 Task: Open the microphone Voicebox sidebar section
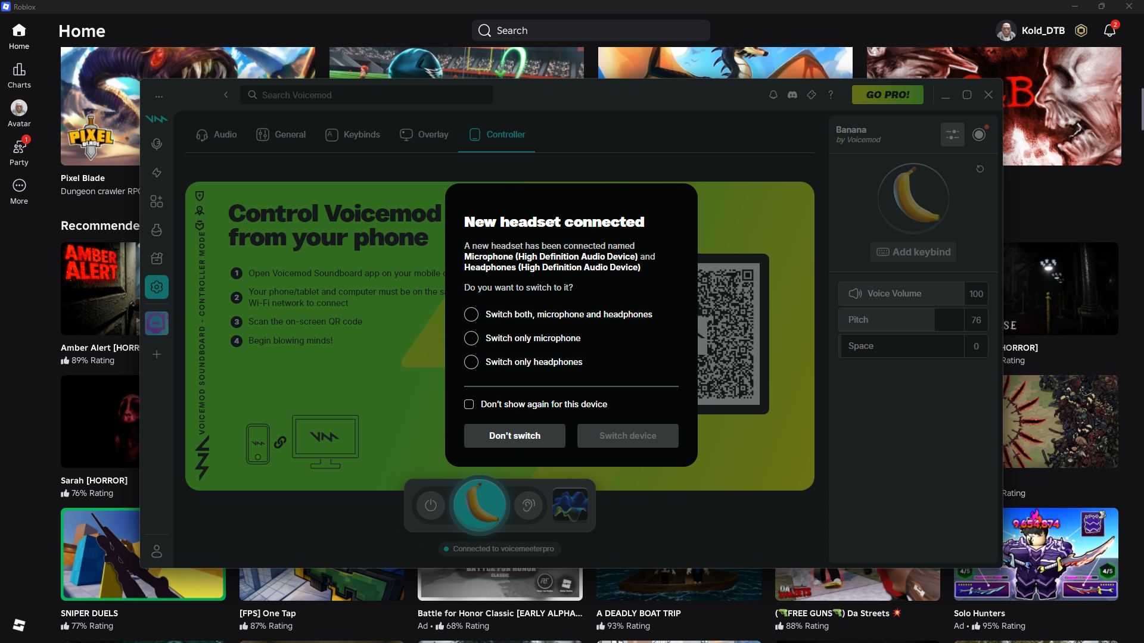tap(157, 144)
